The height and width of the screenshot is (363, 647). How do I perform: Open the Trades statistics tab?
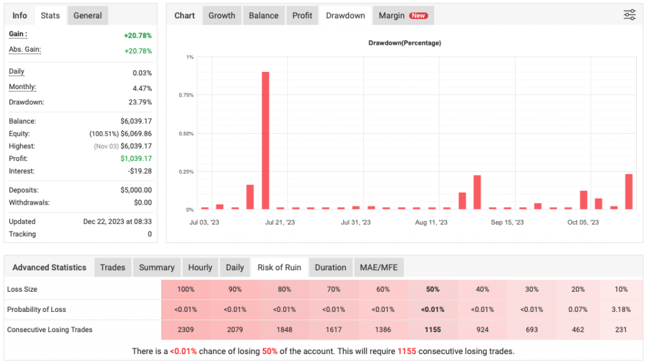pos(112,268)
